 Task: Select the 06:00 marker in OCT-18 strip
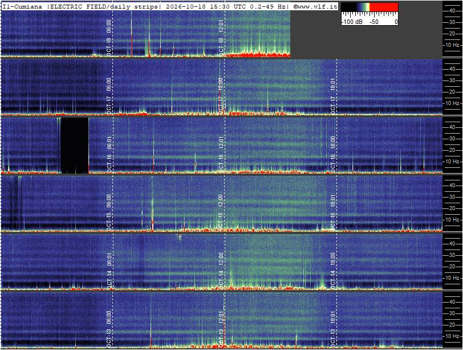click(109, 26)
